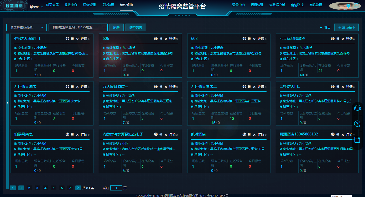Image resolution: width=365 pixels, height=197 pixels.
Task: Click the property name search input field
Action: pyautogui.click(x=78, y=27)
